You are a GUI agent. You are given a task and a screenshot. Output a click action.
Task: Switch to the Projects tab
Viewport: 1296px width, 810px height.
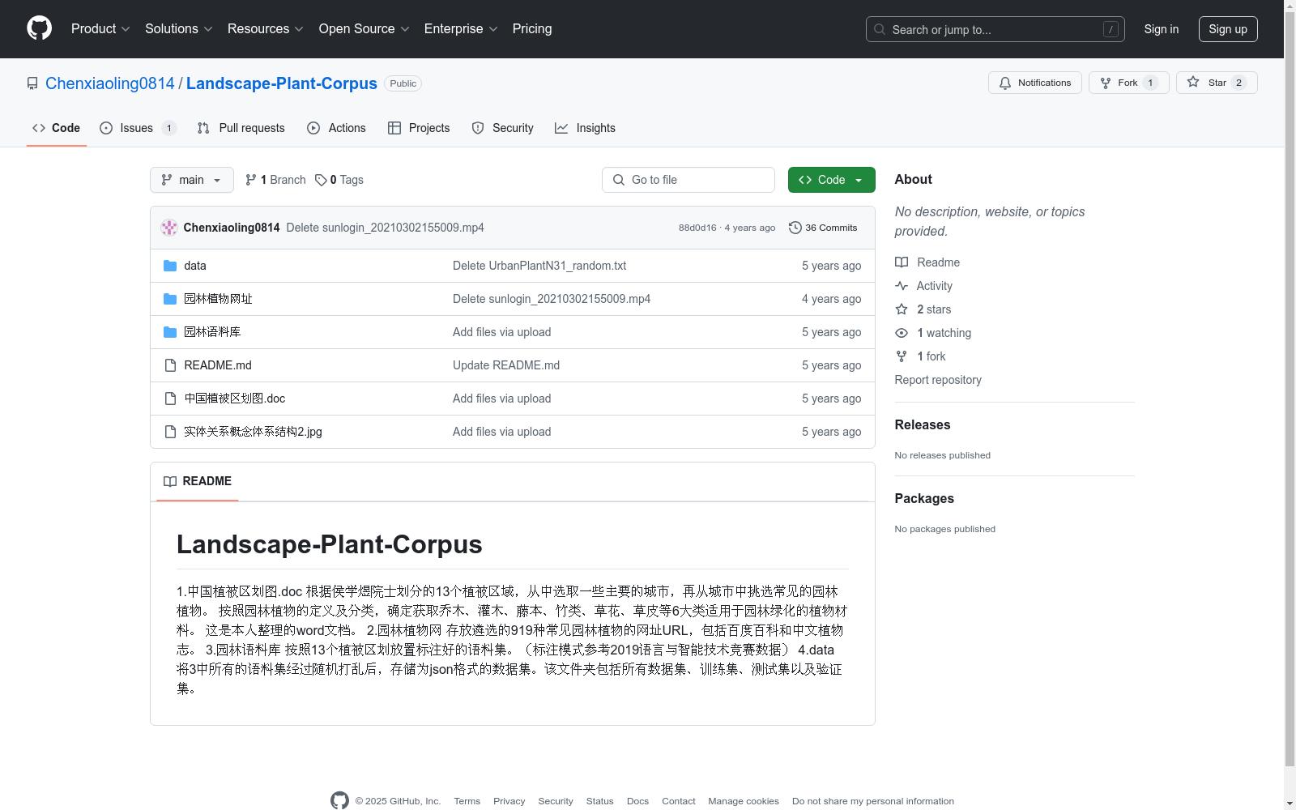point(419,128)
